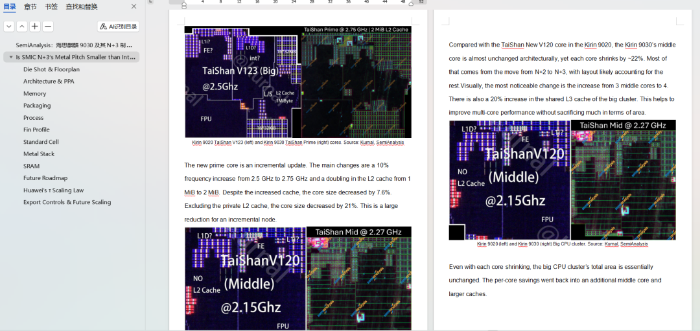Switch to the 章节 tab

pyautogui.click(x=30, y=6)
